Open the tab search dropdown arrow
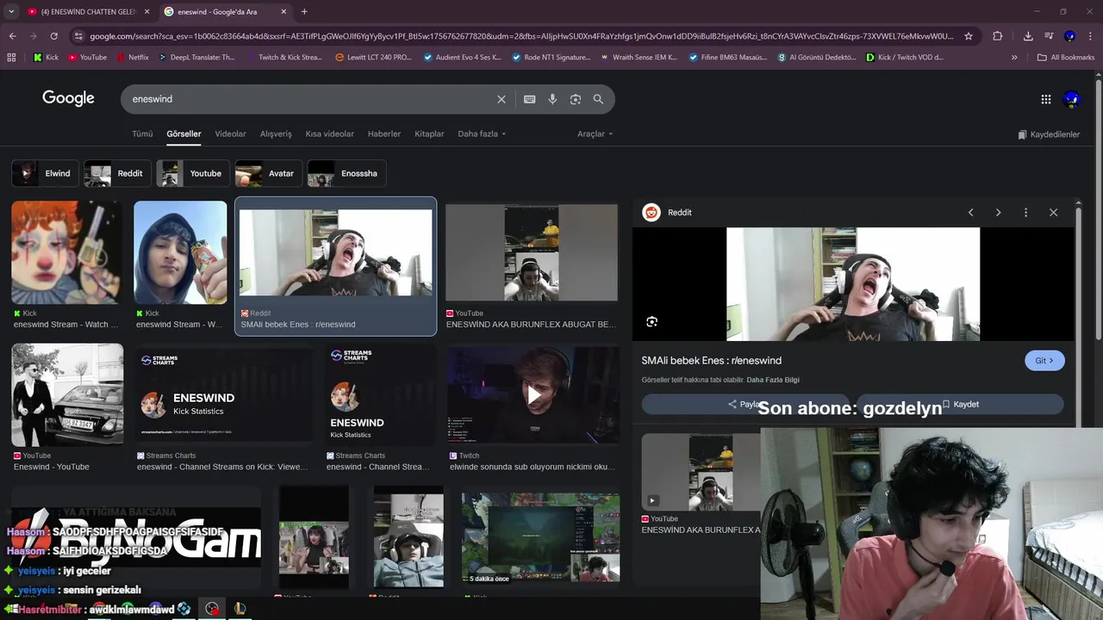Viewport: 1103px width, 620px height. (11, 12)
